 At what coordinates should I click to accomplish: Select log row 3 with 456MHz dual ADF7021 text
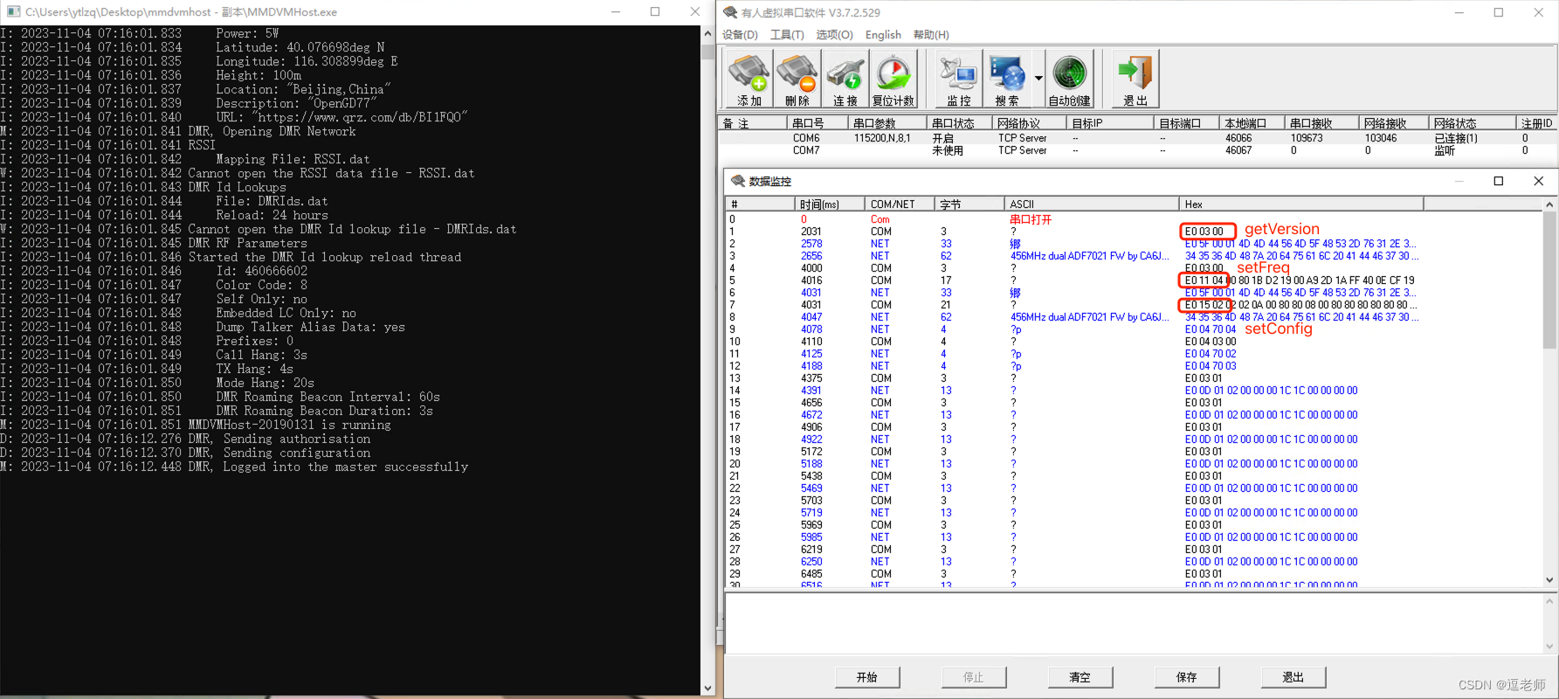coord(1134,256)
